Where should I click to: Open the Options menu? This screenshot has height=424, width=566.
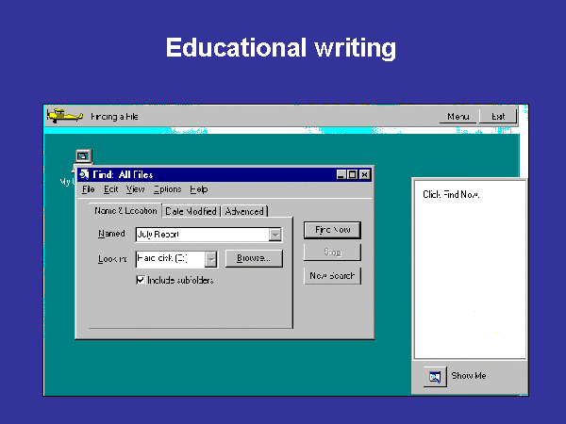click(x=167, y=189)
